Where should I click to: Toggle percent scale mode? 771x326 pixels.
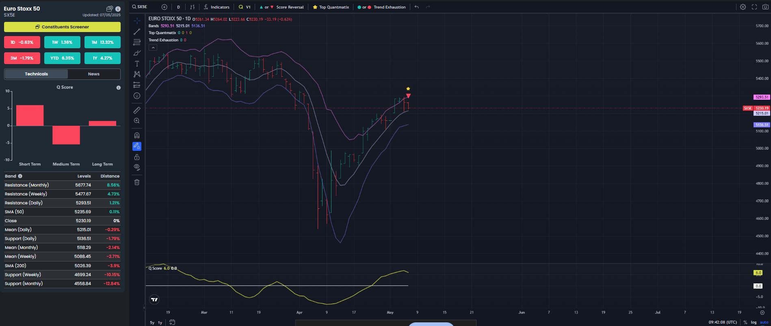[745, 322]
